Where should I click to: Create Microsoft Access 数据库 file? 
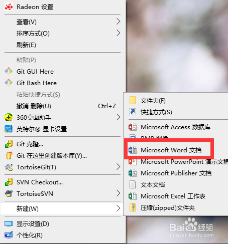point(175,127)
